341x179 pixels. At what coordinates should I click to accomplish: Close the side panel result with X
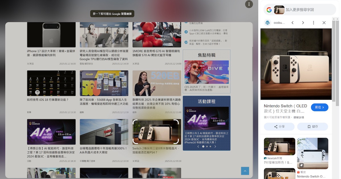pyautogui.click(x=324, y=22)
